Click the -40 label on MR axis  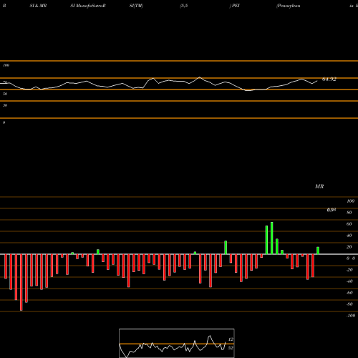pos(349,281)
